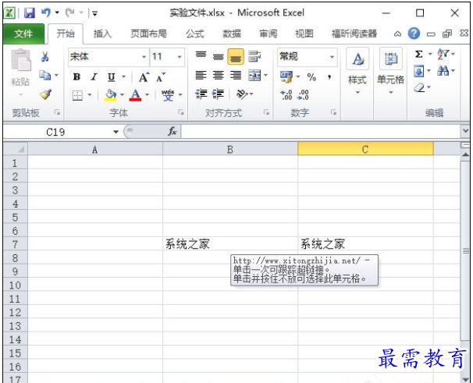Toggle wrap text
This screenshot has height=383, width=473.
tap(254, 56)
